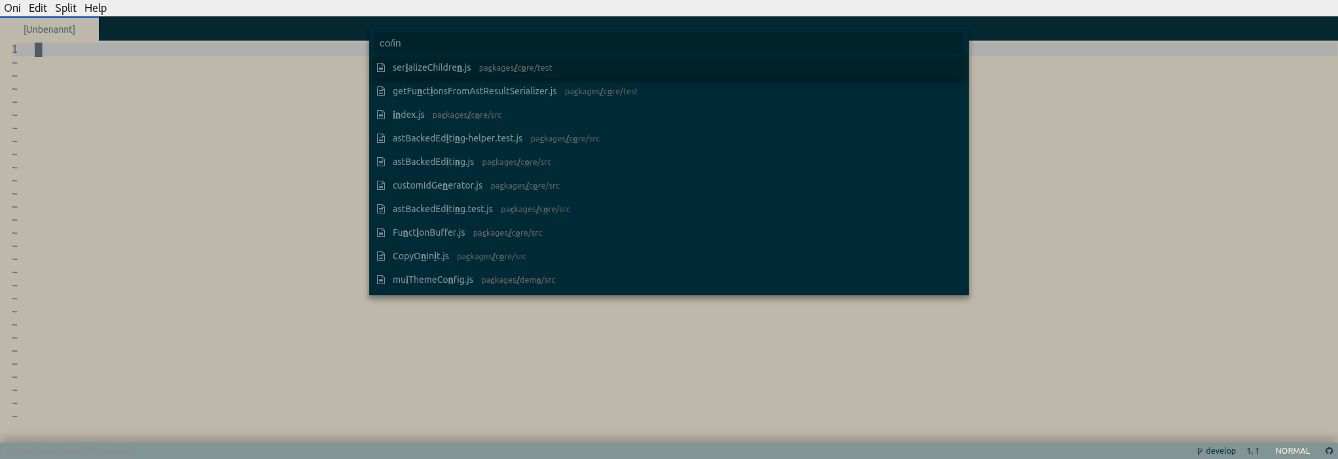
Task: Select the [Unbenannt] tab
Action: coord(49,29)
